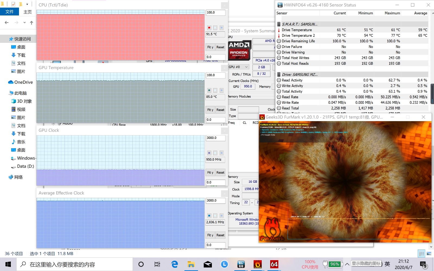Screen dimensions: 434x271
Task: Click the Properties checkmark icon in Explorer's quick toolbar
Action: tap(13, 4)
